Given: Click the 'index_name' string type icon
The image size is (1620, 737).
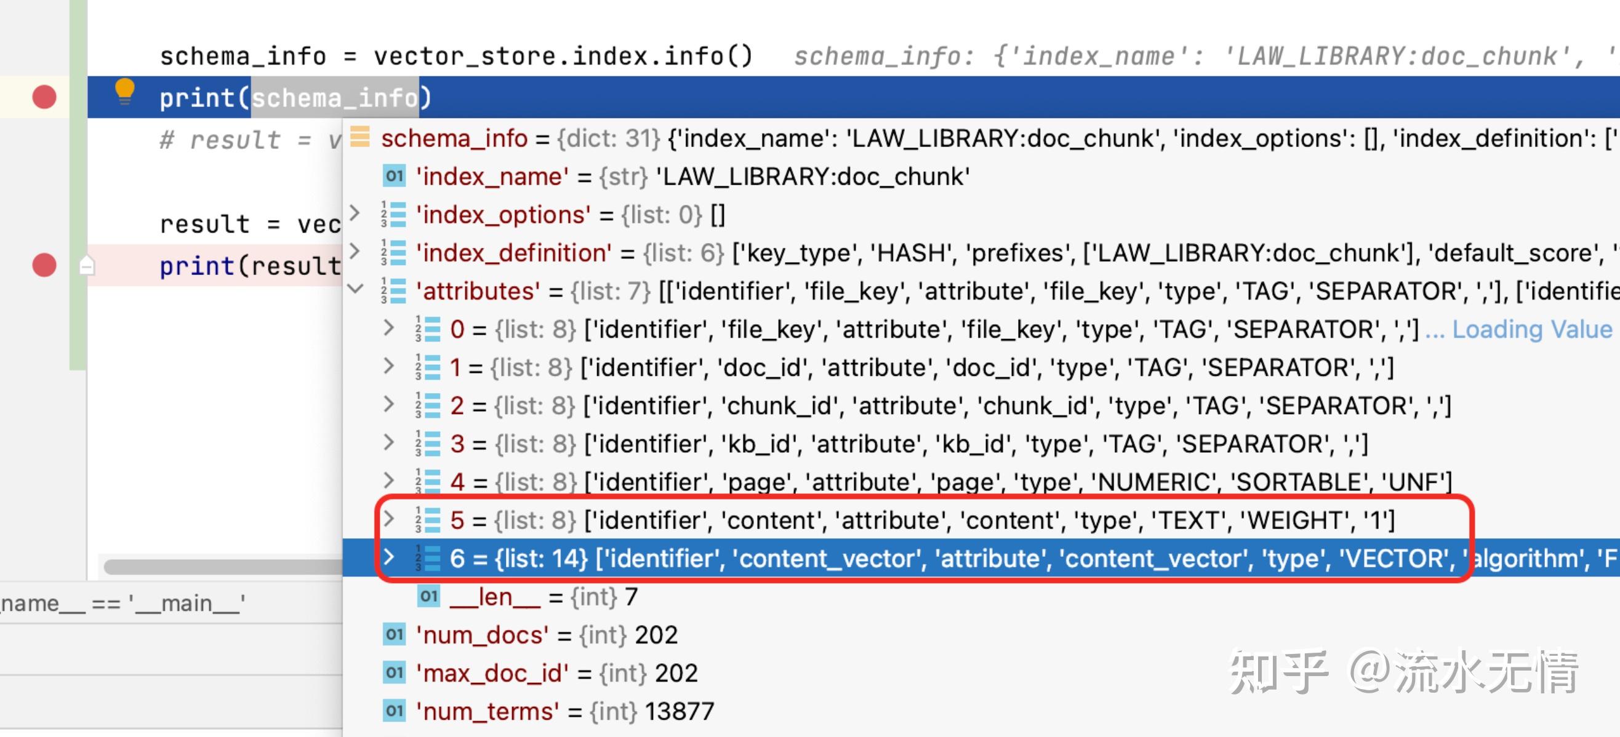Looking at the screenshot, I should click(395, 176).
